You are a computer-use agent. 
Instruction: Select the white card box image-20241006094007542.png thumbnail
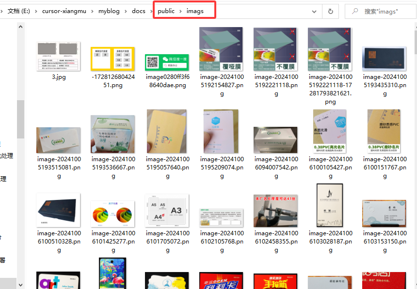(x=275, y=140)
